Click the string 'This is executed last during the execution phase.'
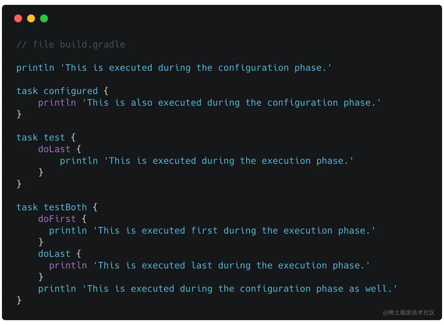The width and height of the screenshot is (444, 325). click(231, 266)
